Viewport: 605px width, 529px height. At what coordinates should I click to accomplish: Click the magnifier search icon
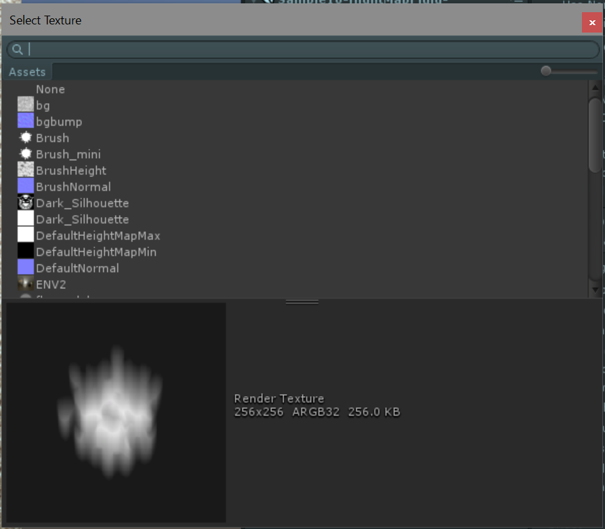pyautogui.click(x=17, y=50)
